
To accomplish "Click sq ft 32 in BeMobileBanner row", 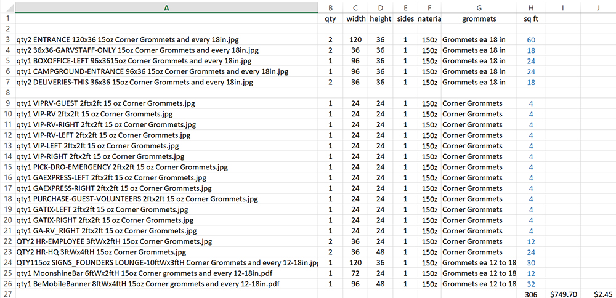I will pyautogui.click(x=531, y=283).
